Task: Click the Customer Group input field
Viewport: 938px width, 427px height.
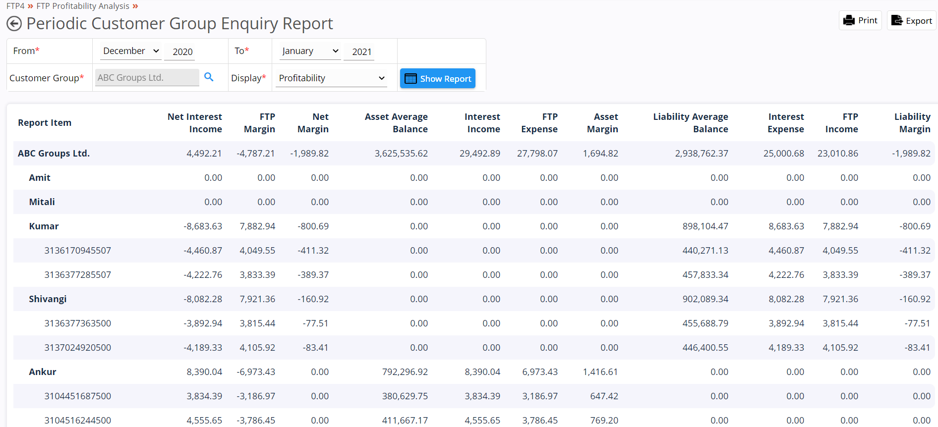Action: tap(147, 78)
